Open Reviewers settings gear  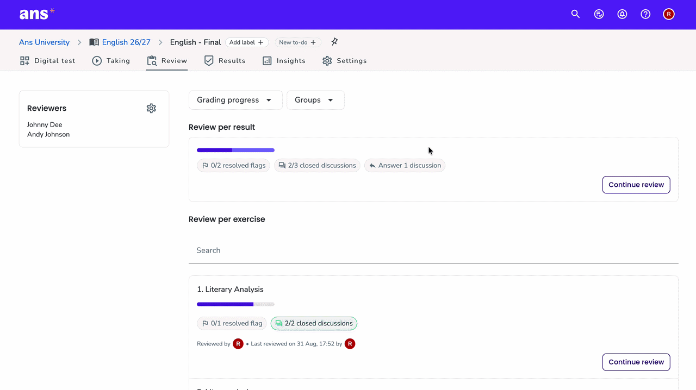pos(151,109)
